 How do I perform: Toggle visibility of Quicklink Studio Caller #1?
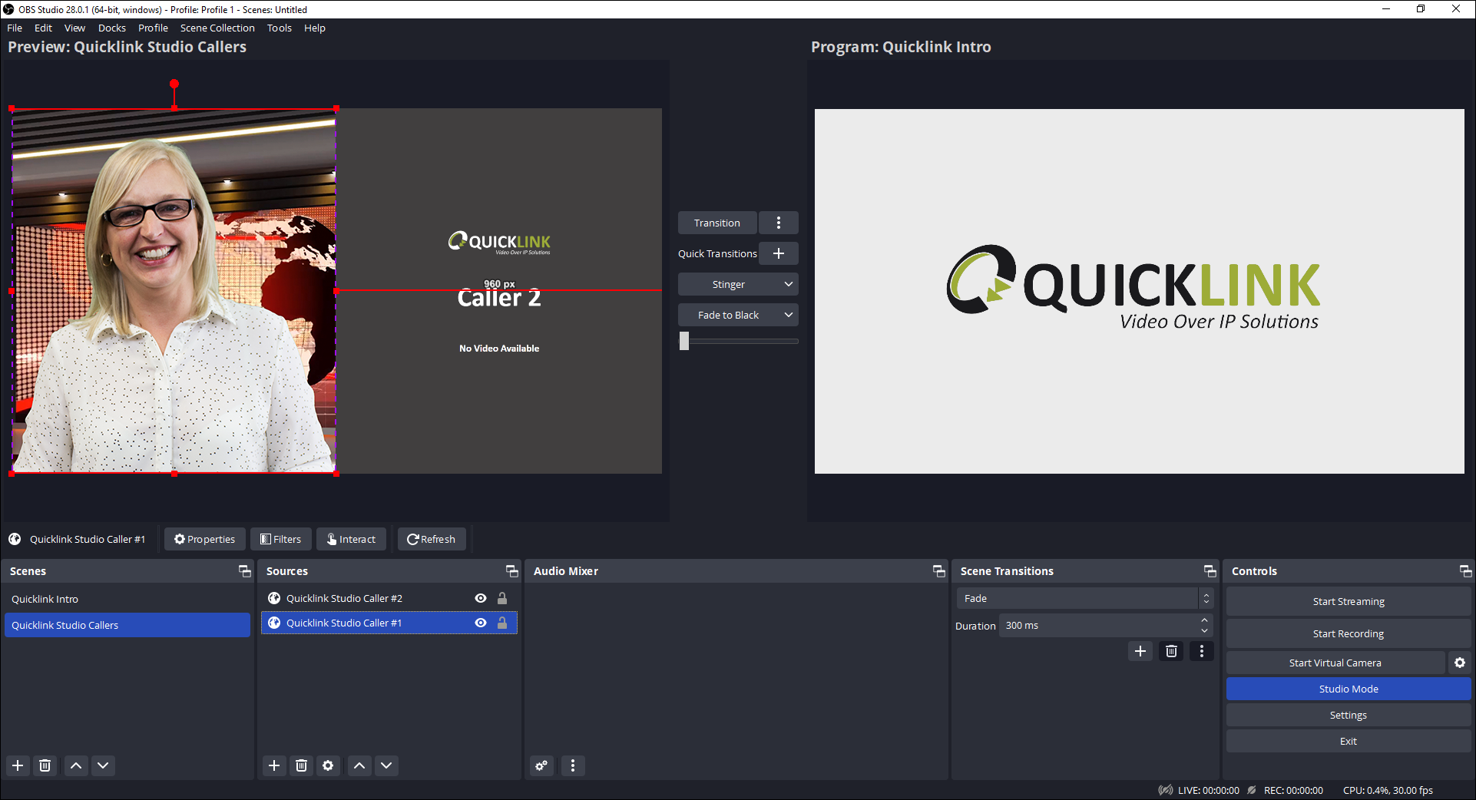481,623
